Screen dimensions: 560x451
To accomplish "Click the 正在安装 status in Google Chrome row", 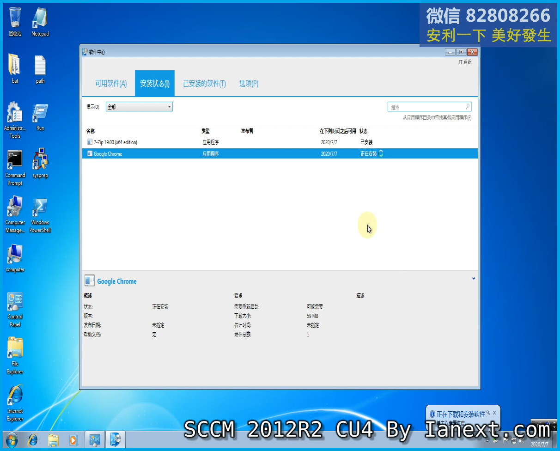I will click(369, 154).
